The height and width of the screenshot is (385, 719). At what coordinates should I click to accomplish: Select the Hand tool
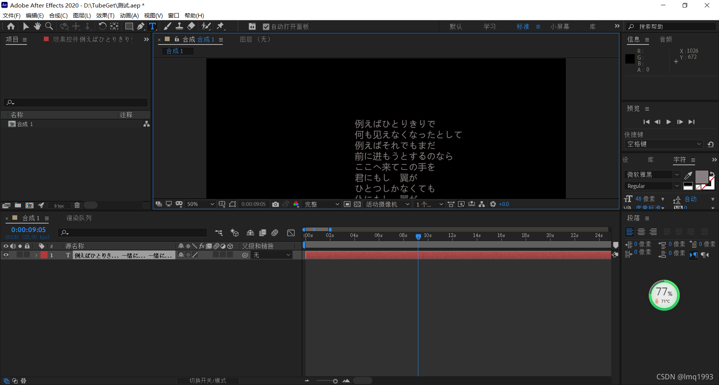37,26
